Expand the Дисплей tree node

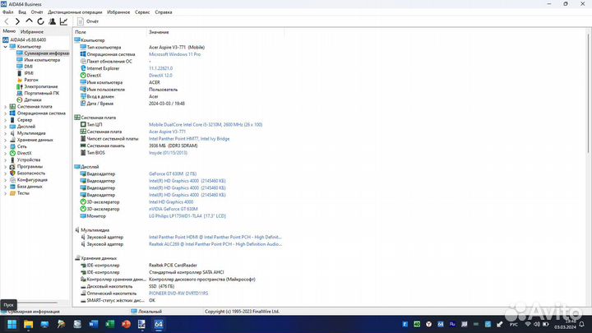click(x=5, y=127)
